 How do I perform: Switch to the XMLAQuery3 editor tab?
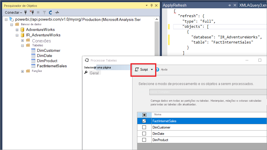click(x=253, y=5)
